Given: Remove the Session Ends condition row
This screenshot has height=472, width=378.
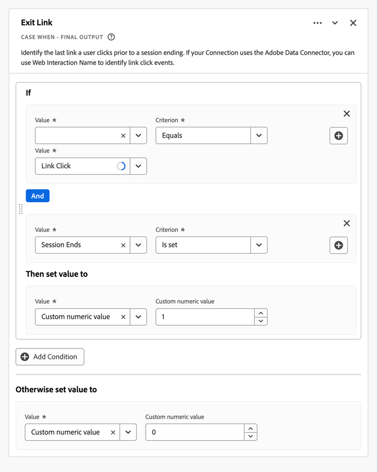Looking at the screenshot, I should click(347, 223).
